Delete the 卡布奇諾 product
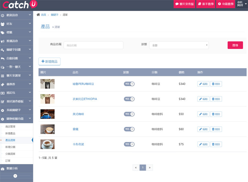This screenshot has height=182, width=248. pos(216,144)
